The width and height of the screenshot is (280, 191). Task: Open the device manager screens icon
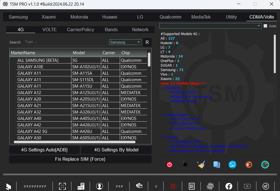coord(232,164)
